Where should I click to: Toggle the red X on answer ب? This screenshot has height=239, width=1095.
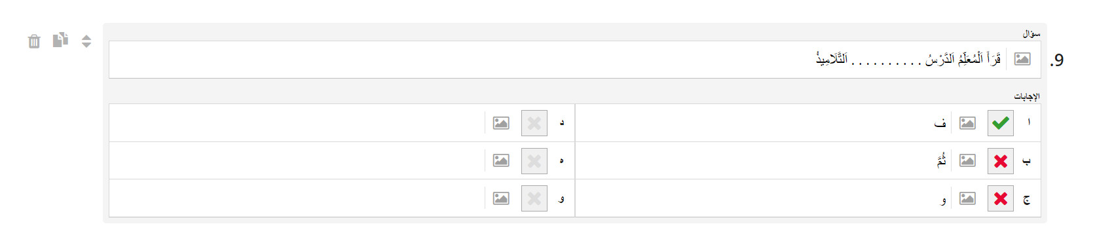click(1001, 161)
